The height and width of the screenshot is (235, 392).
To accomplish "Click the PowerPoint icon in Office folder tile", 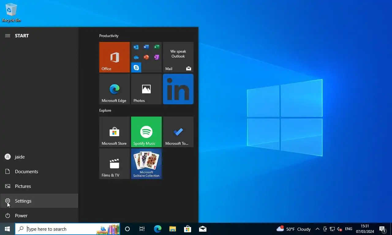I will [x=146, y=57].
